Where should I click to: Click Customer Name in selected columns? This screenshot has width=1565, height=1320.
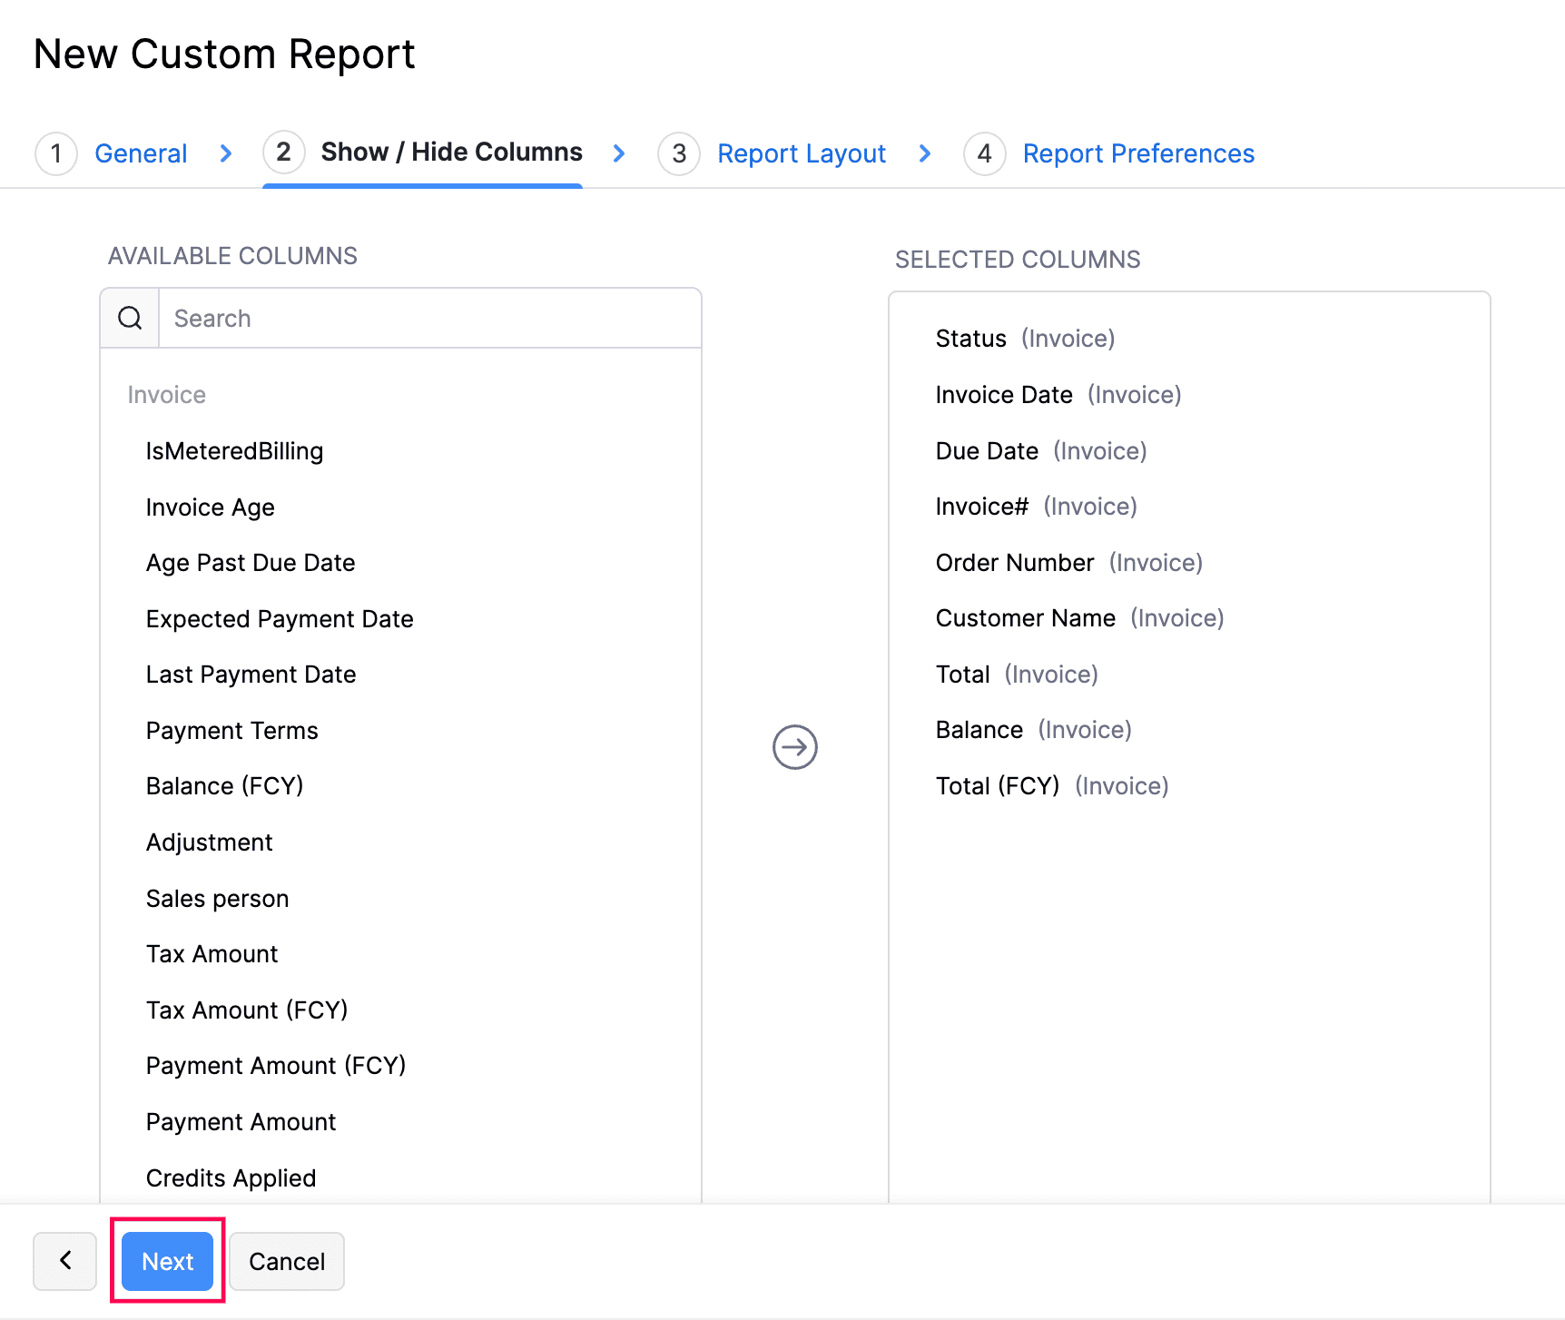1025,618
